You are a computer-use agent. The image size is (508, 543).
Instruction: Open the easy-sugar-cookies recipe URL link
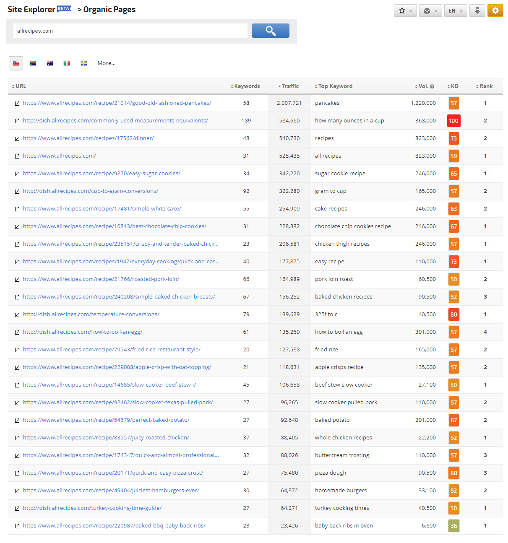pos(102,173)
